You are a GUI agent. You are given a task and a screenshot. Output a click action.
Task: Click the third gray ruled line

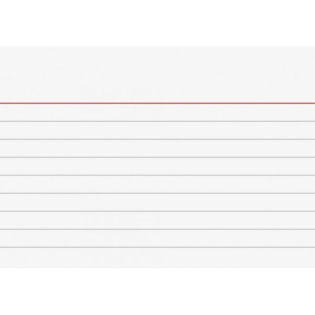(x=157, y=157)
